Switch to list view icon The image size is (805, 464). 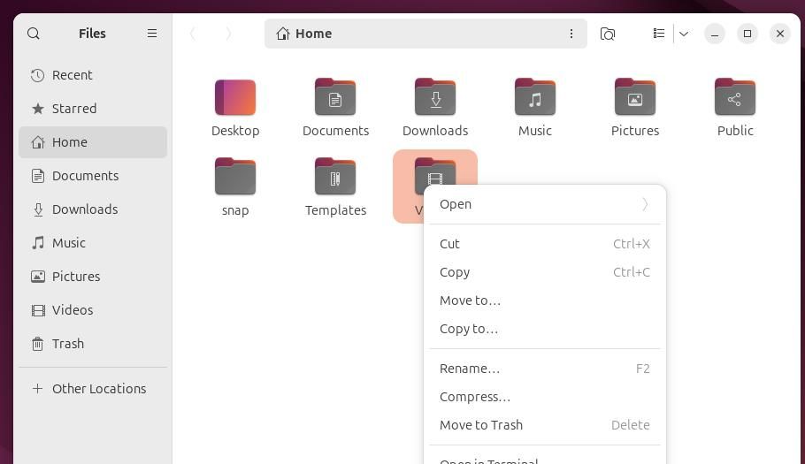659,34
